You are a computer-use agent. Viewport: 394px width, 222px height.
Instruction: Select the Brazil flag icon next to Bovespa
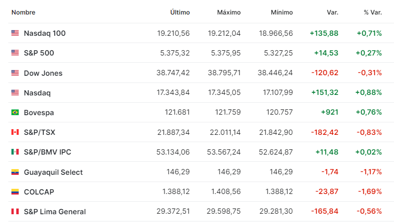pyautogui.click(x=15, y=112)
